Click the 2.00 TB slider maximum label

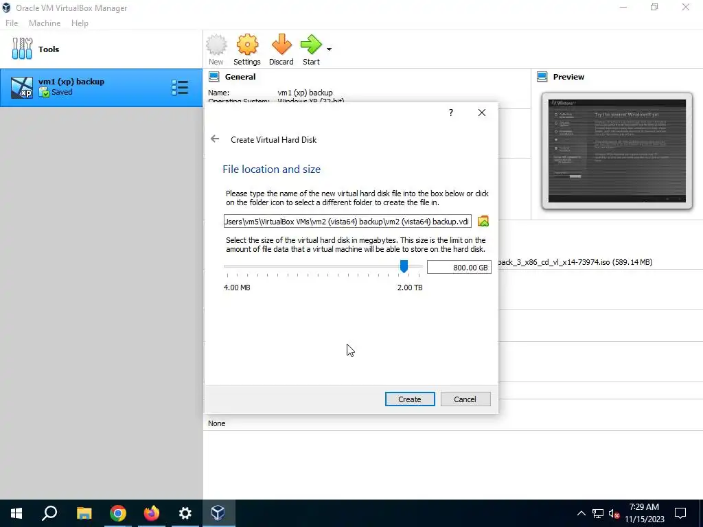410,288
